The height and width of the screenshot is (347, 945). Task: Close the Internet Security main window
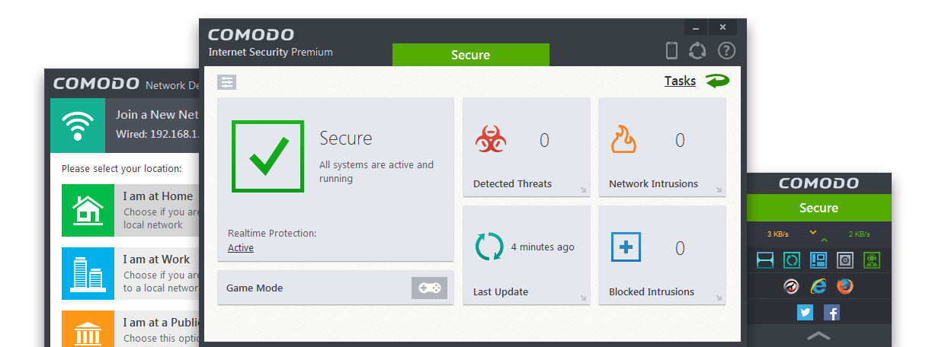(722, 27)
